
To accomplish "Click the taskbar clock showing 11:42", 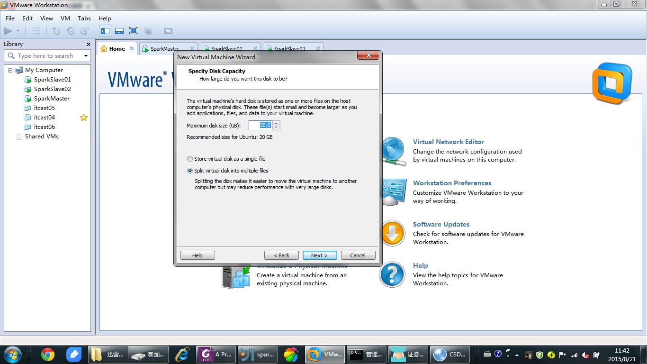I will 621,354.
